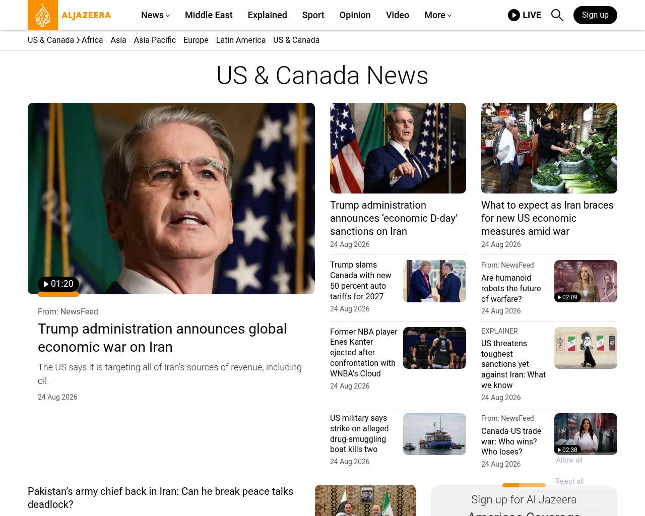Click the US & Canada breadcrumb link
Image resolution: width=645 pixels, height=516 pixels.
click(x=51, y=40)
